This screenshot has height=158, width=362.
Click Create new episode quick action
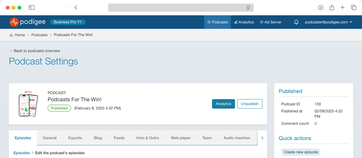pyautogui.click(x=301, y=152)
